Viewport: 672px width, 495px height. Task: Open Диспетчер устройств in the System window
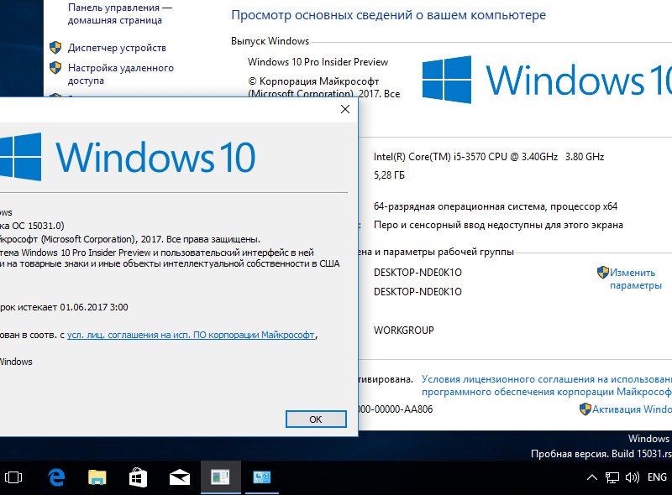click(x=117, y=48)
